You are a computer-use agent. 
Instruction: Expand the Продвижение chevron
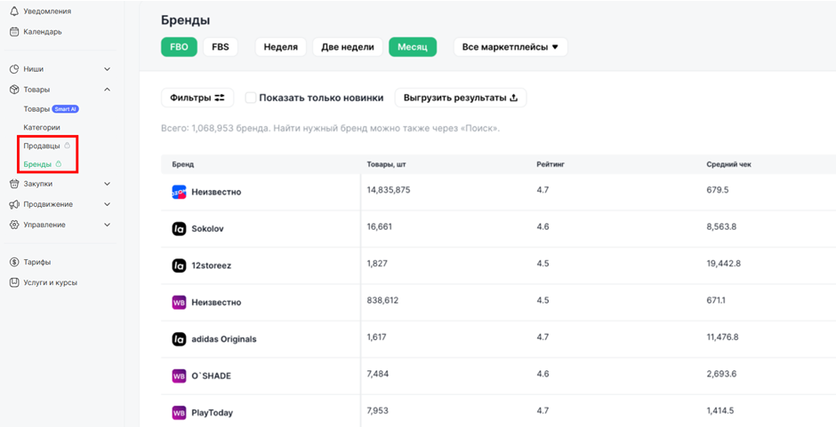107,204
